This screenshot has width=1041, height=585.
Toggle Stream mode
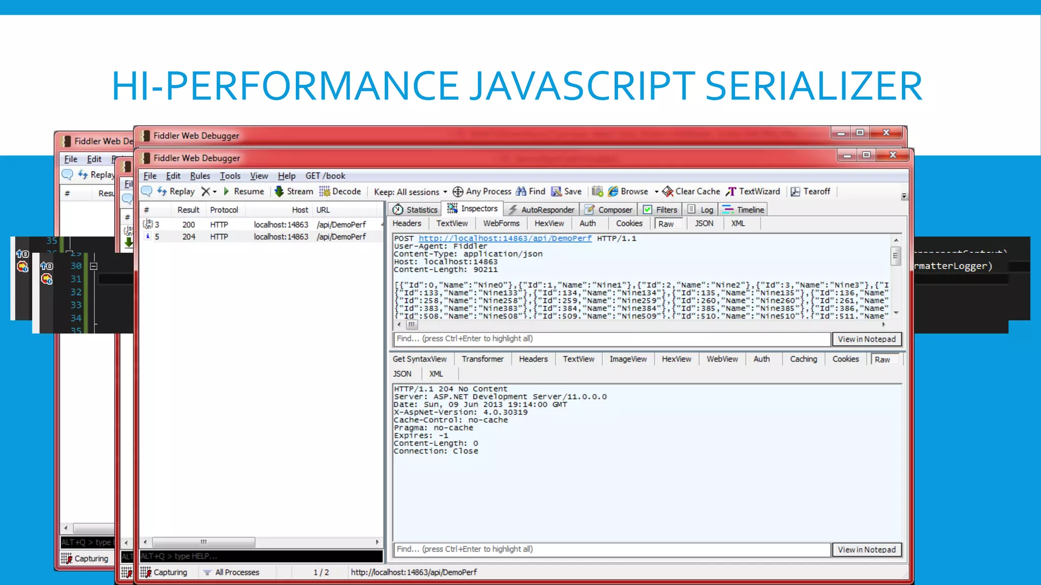[x=294, y=191]
